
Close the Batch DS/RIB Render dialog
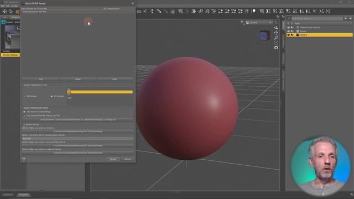coord(133,3)
